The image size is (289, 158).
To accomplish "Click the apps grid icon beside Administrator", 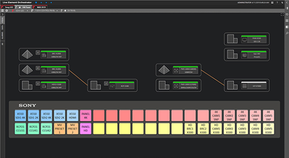I will (x=272, y=3).
